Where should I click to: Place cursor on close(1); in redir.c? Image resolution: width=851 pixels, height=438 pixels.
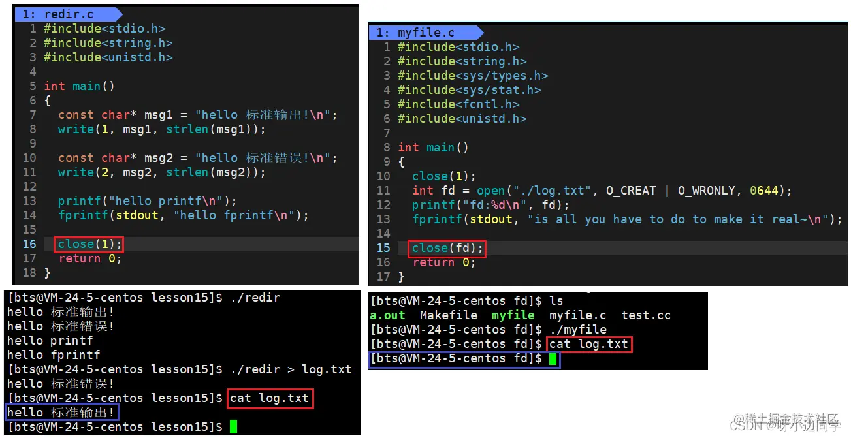point(89,244)
